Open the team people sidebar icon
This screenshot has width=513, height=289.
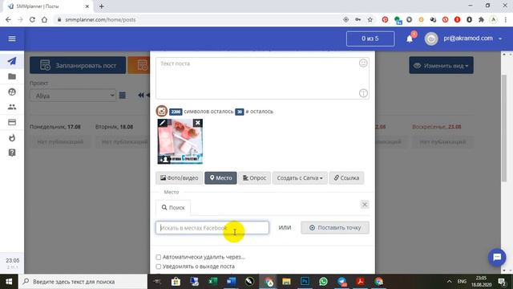(x=12, y=107)
